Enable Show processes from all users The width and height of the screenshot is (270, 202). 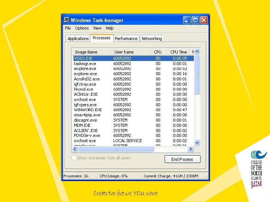pos(74,158)
